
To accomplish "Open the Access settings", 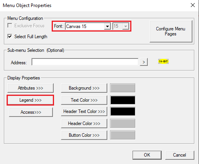I will pos(31,112).
